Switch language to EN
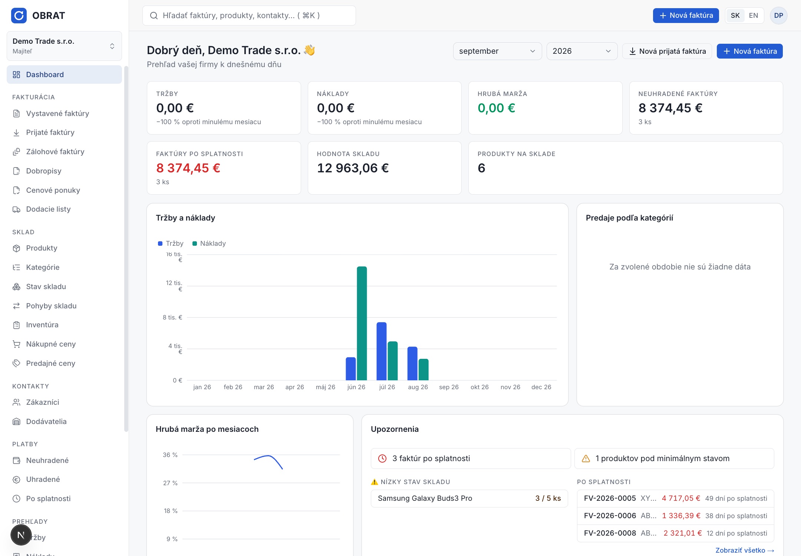 [x=753, y=16]
